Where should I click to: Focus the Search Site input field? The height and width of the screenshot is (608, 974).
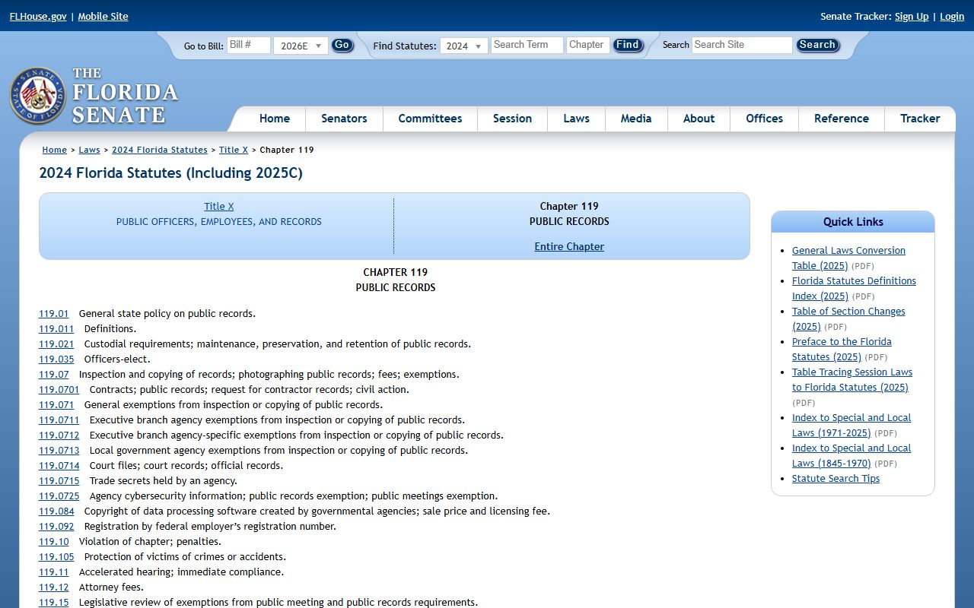point(742,45)
